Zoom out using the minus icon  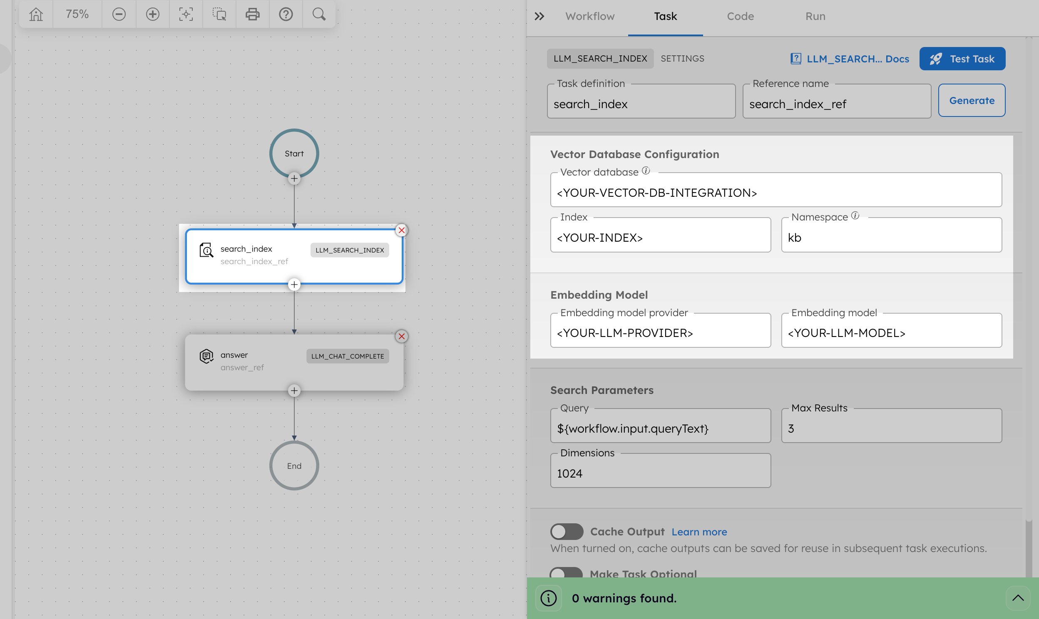pyautogui.click(x=119, y=14)
